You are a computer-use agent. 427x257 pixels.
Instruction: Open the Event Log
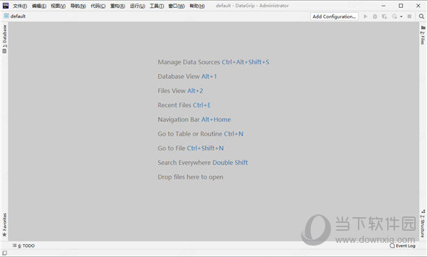tap(403, 246)
